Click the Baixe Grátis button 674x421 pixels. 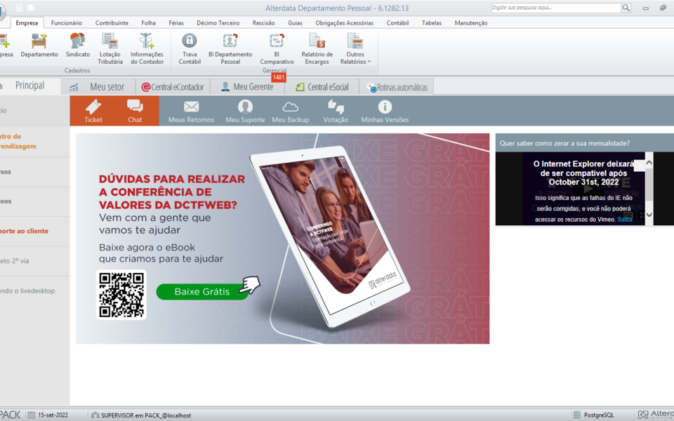202,292
